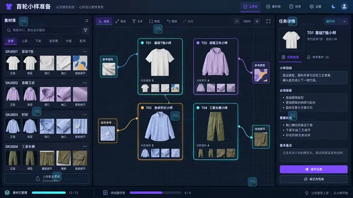Select the 外套 category tab
Viewport: 353px width, 198px height.
click(x=68, y=41)
